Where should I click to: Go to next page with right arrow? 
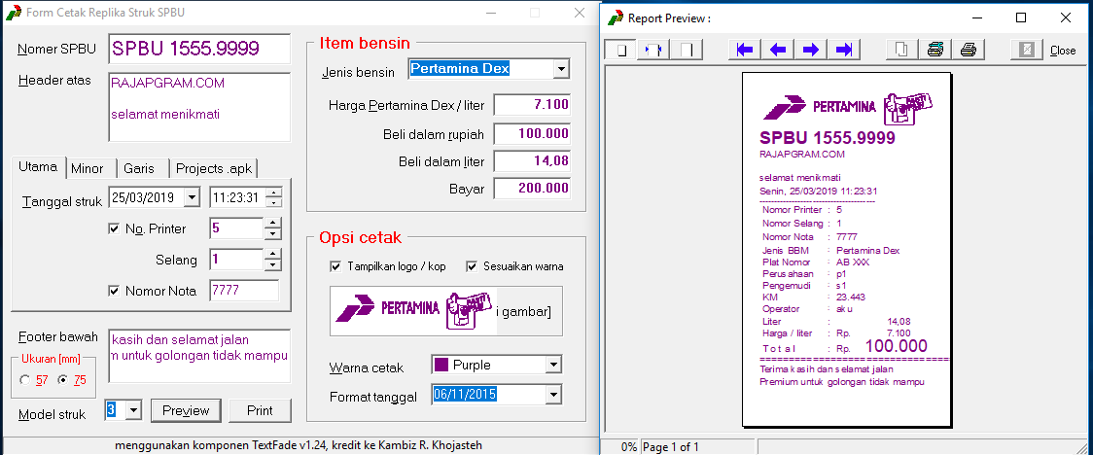pos(811,50)
